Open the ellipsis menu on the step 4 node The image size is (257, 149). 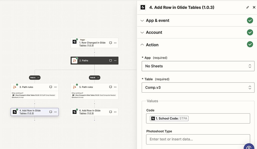pyautogui.click(x=55, y=112)
